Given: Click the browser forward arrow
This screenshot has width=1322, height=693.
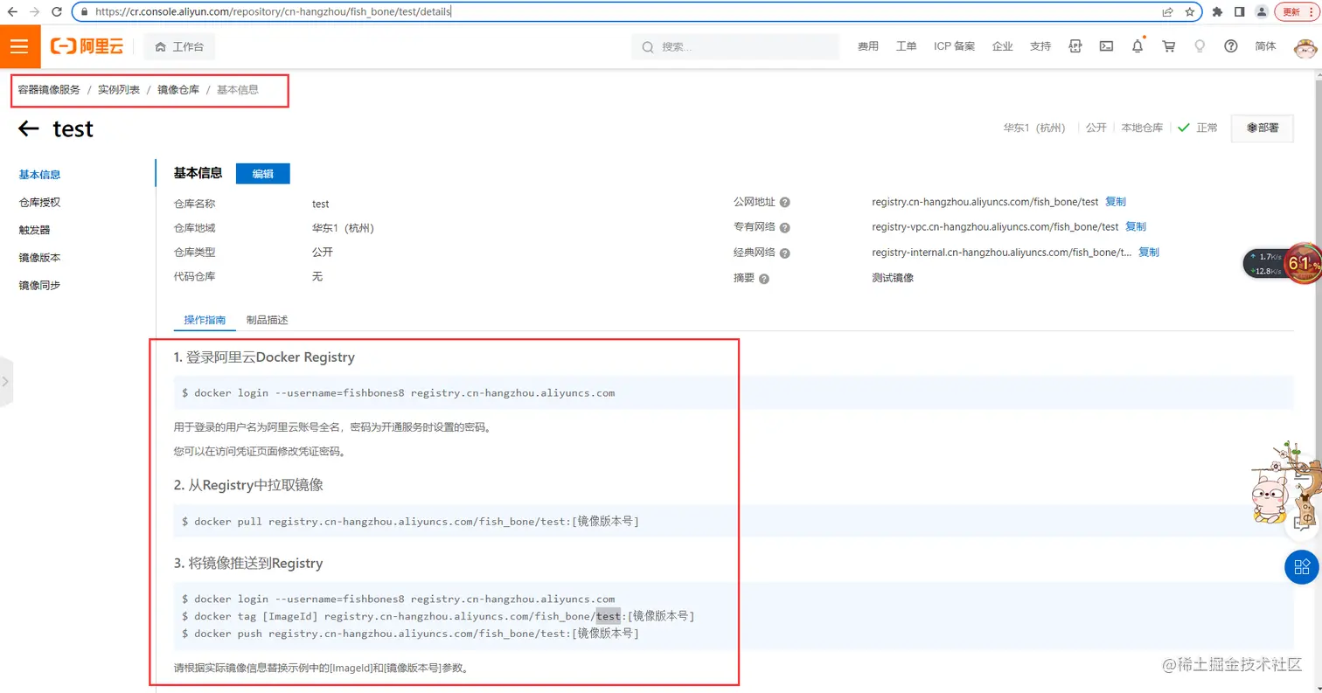Looking at the screenshot, I should pyautogui.click(x=34, y=12).
